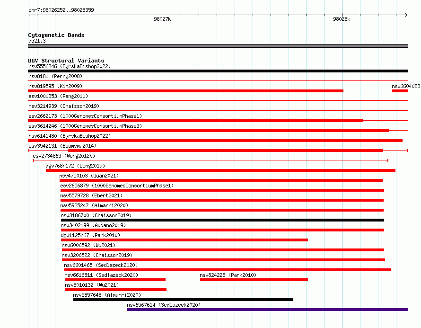The height and width of the screenshot is (328, 421).
Task: Select the red bar for nsv6010132
Action: tap(116, 290)
